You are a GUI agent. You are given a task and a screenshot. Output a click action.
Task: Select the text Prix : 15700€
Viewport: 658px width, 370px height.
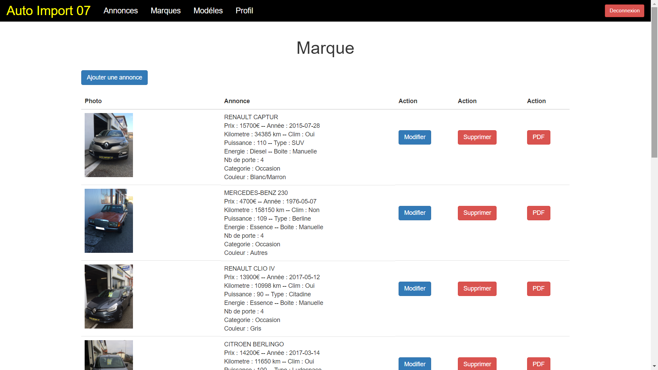[242, 126]
